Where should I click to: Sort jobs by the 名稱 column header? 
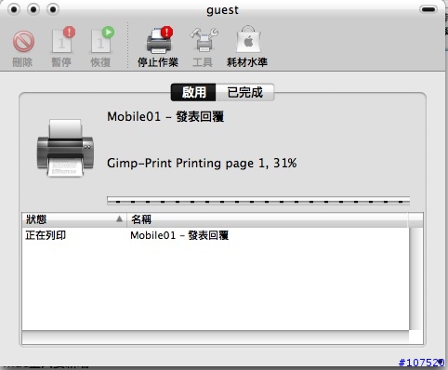(x=268, y=219)
